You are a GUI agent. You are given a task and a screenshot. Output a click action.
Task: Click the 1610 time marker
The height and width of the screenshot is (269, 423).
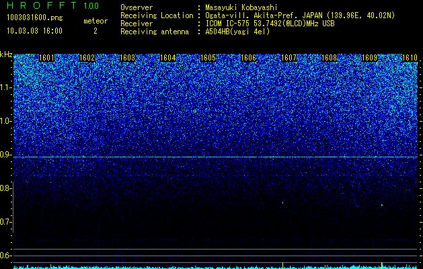[x=410, y=58]
